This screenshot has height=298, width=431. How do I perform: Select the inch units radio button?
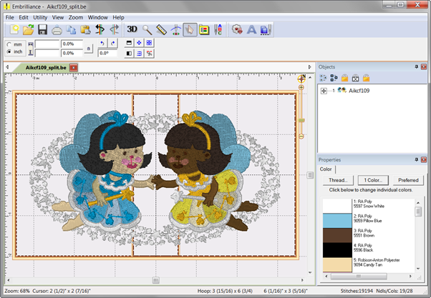click(x=9, y=52)
